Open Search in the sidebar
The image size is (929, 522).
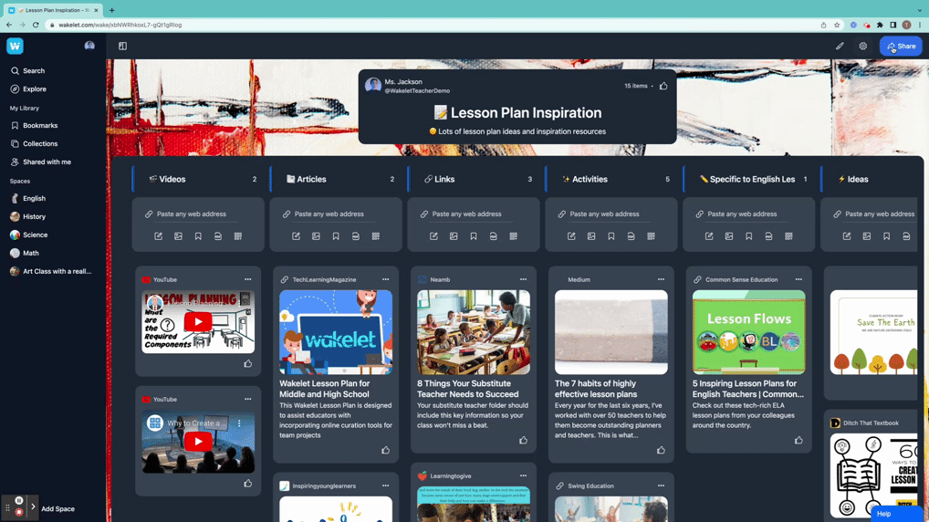pyautogui.click(x=28, y=70)
